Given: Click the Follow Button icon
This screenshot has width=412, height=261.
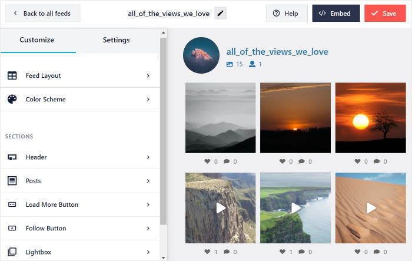Looking at the screenshot, I should pos(12,228).
